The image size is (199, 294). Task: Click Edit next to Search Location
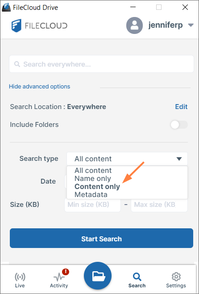[x=181, y=107]
